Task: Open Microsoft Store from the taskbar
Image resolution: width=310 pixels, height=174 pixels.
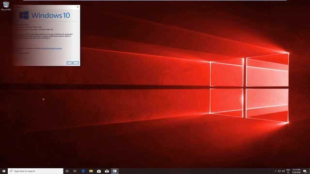Action: [x=99, y=171]
